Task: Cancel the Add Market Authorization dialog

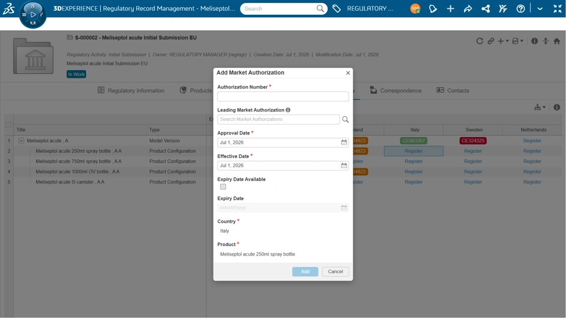Action: 335,271
